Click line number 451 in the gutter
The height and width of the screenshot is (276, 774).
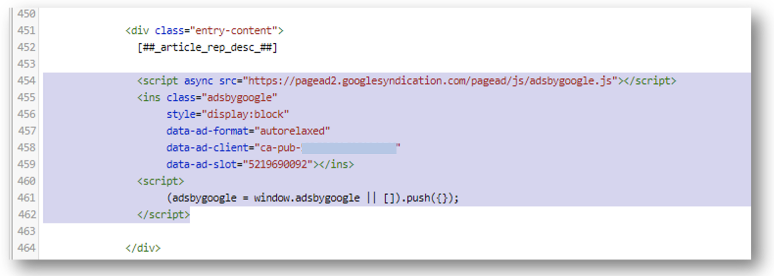click(x=26, y=30)
